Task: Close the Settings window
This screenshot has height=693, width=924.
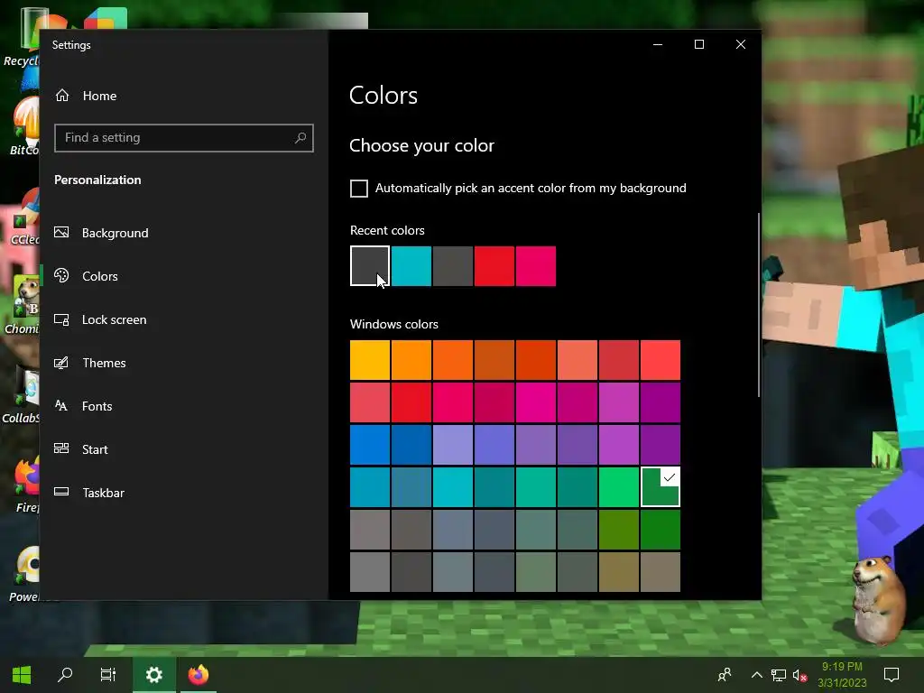Action: (x=741, y=44)
